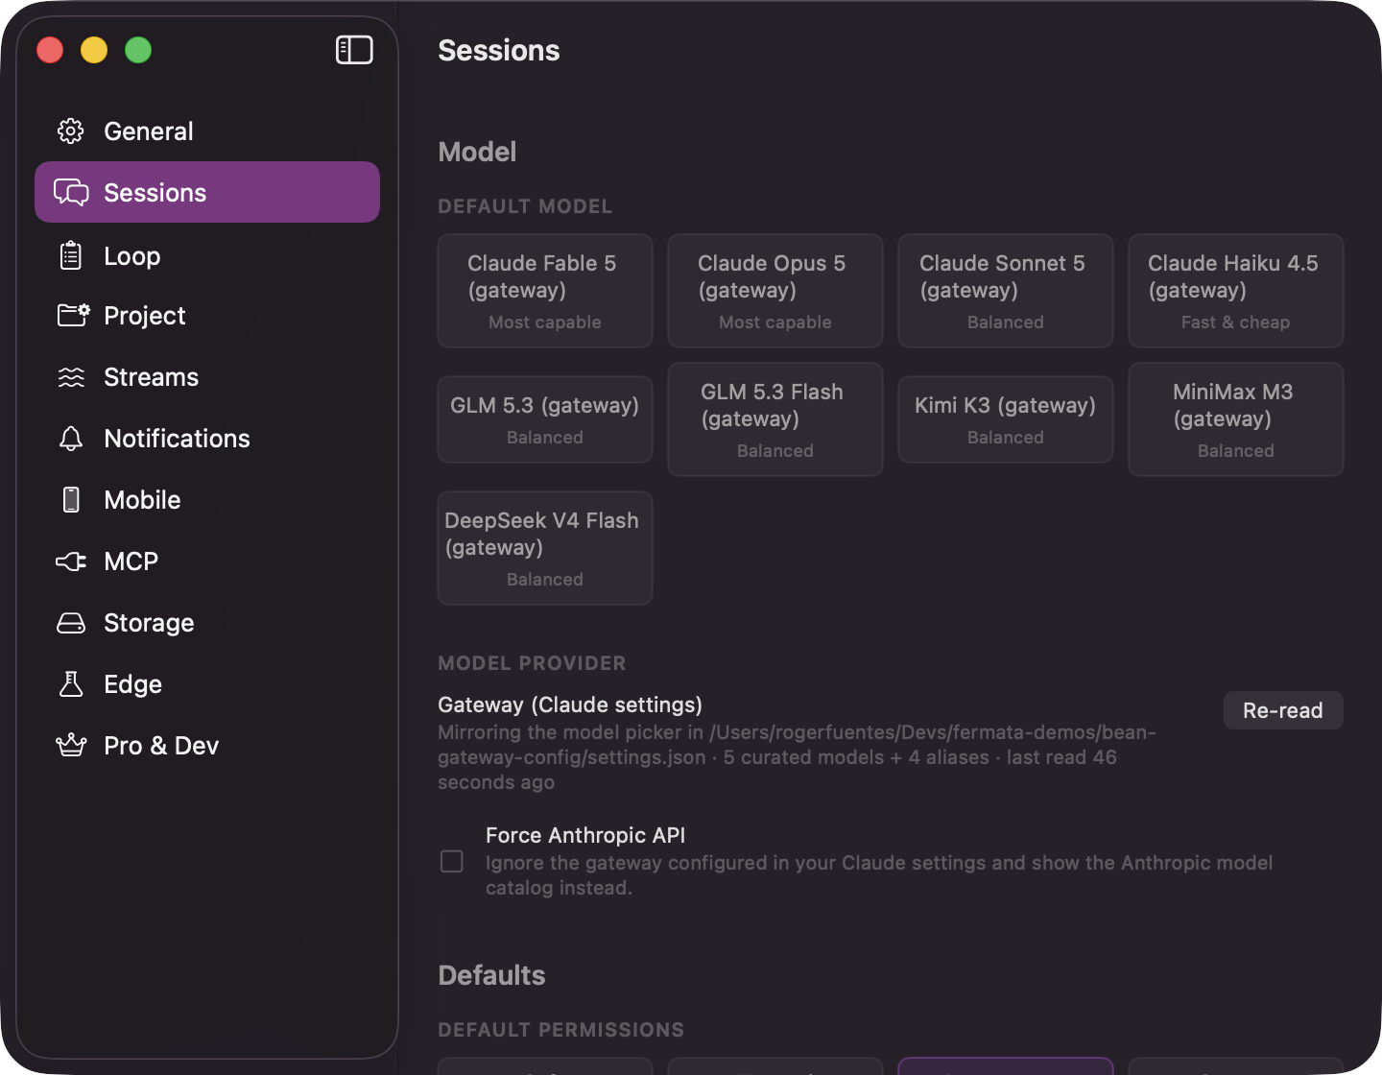
Task: Minimize the window with yellow button
Action: [x=94, y=50]
